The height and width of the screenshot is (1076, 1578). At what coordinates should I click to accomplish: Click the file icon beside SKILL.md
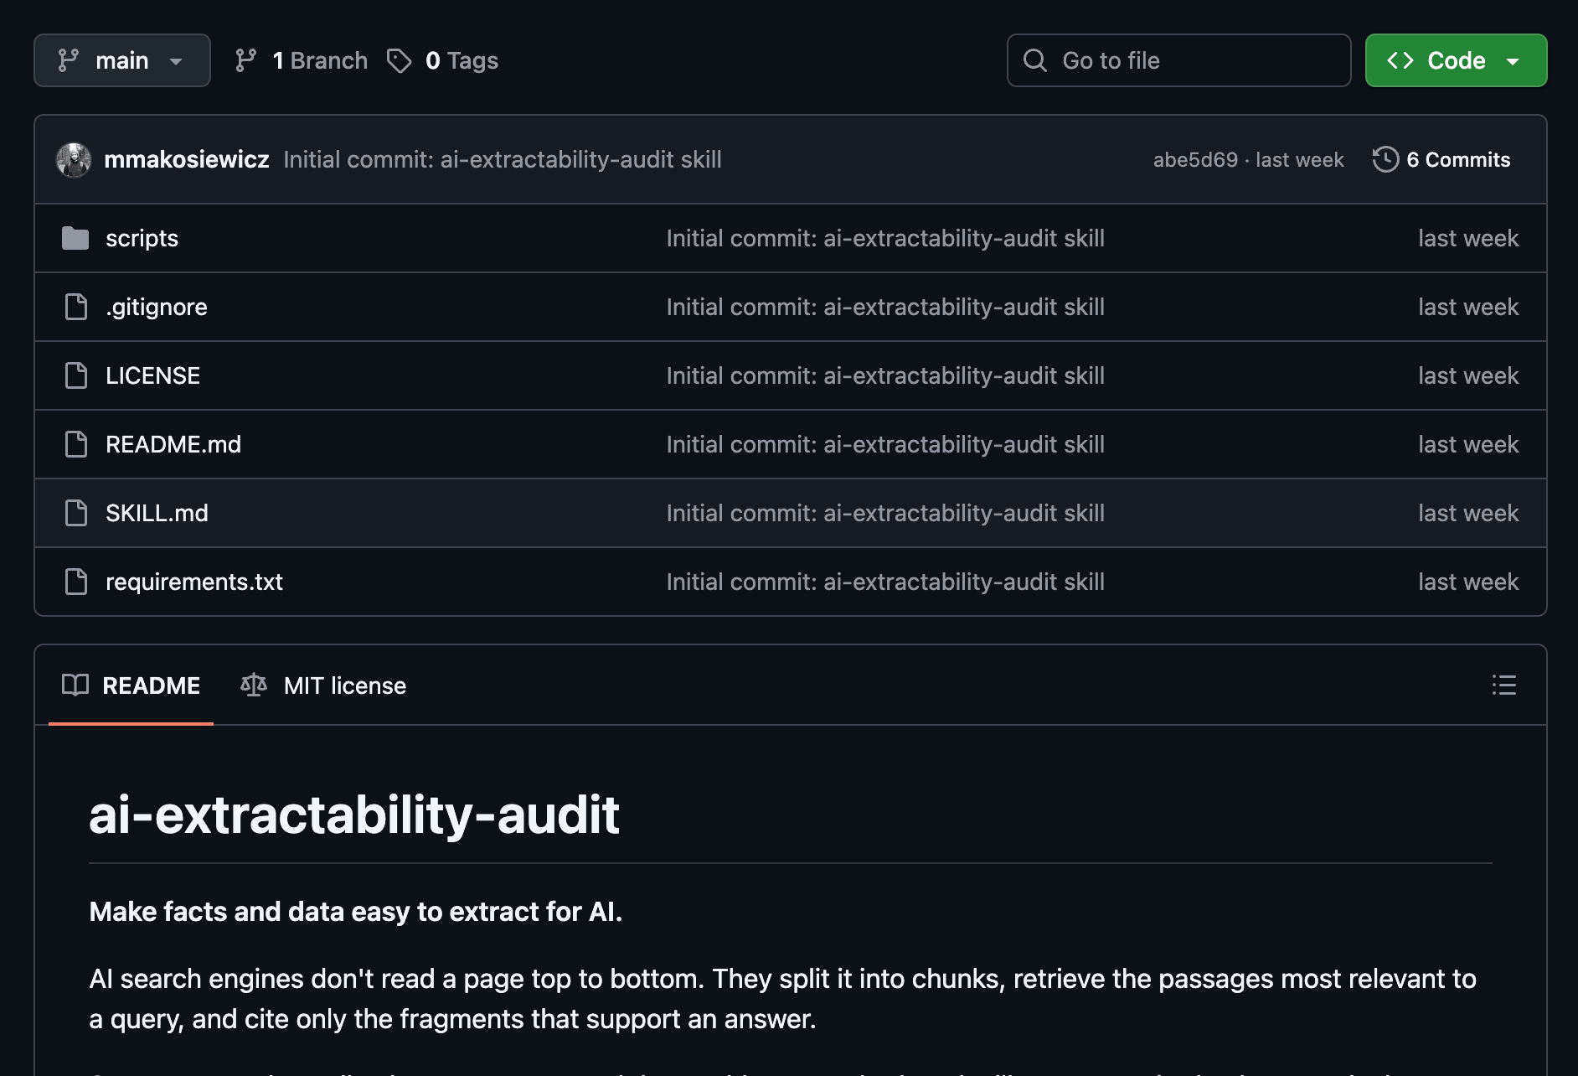(x=76, y=513)
